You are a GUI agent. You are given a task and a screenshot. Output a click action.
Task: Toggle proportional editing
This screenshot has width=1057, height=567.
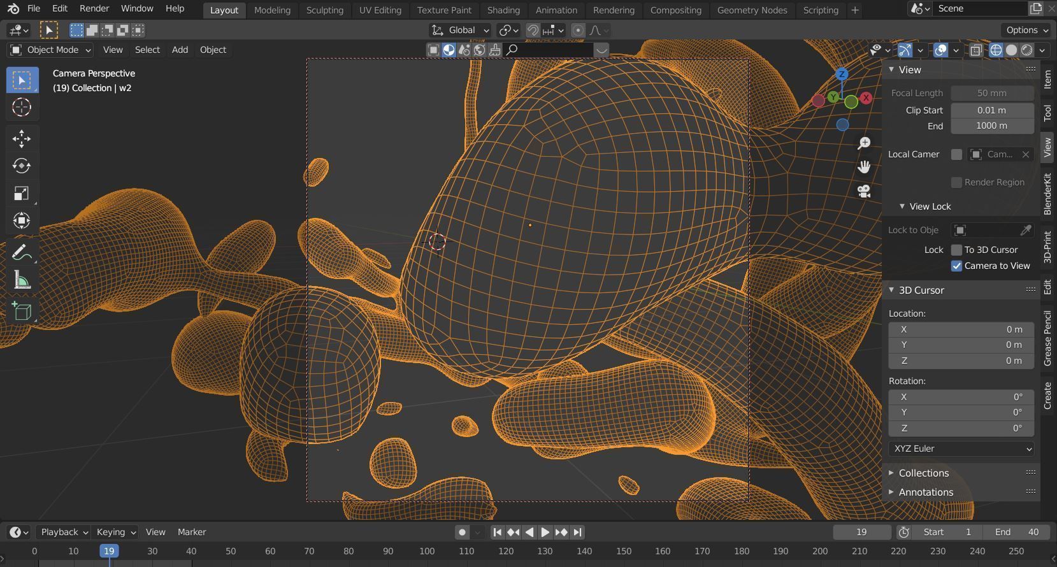point(578,30)
